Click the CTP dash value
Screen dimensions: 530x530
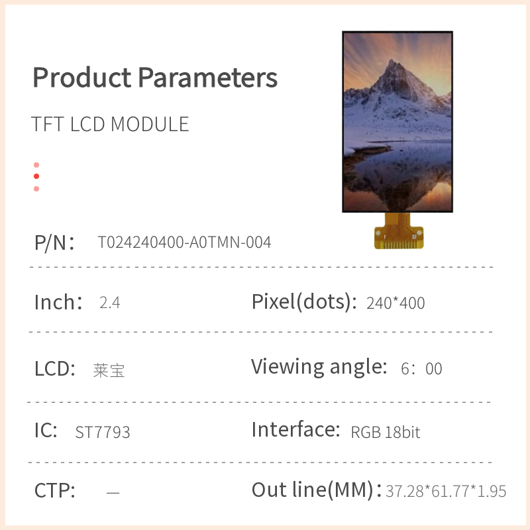pyautogui.click(x=113, y=492)
